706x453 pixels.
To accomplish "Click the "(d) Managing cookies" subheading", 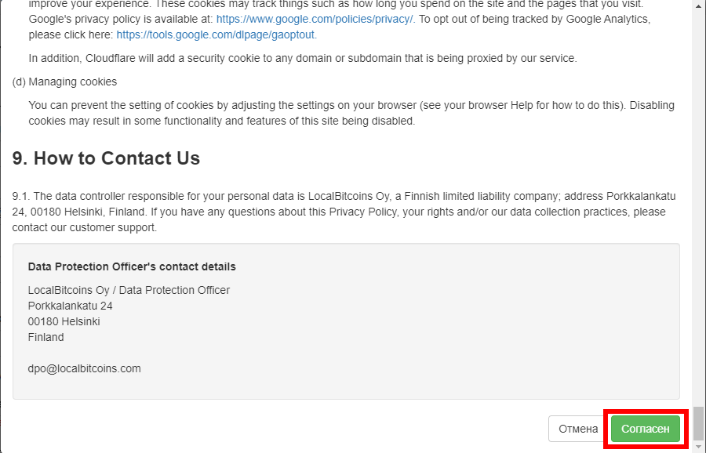I will (65, 82).
